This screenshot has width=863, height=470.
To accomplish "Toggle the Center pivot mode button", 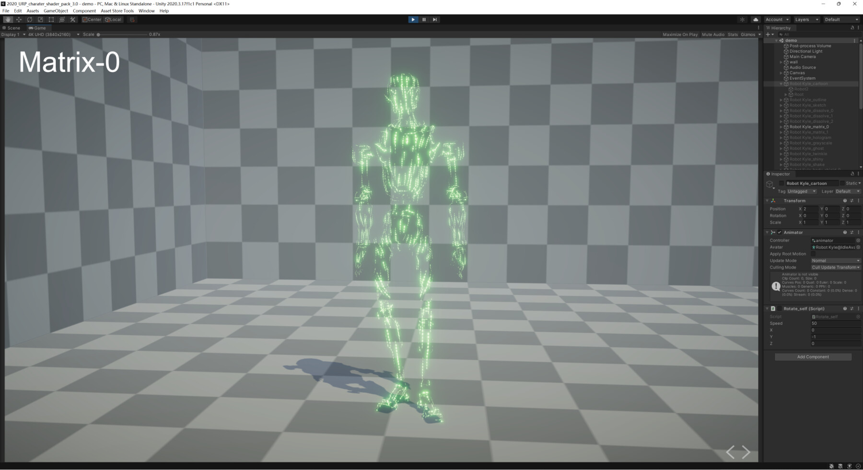I will (92, 20).
